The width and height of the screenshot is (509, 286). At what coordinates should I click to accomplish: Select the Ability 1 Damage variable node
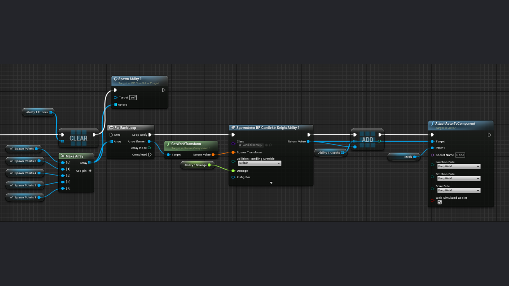[198, 165]
